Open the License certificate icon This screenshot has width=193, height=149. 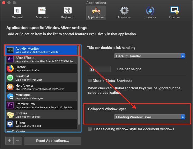click(x=175, y=10)
